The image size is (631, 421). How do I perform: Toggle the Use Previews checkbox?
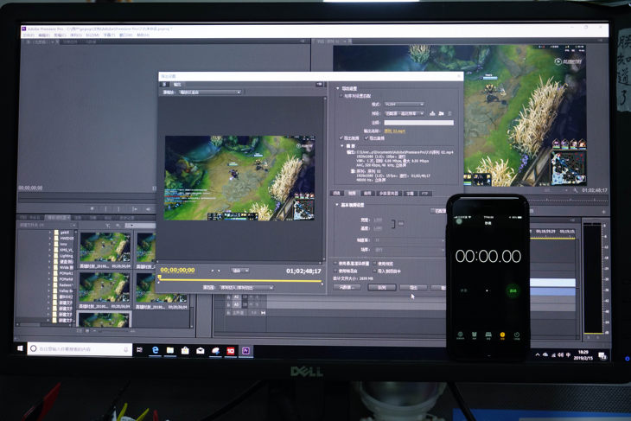coord(374,263)
